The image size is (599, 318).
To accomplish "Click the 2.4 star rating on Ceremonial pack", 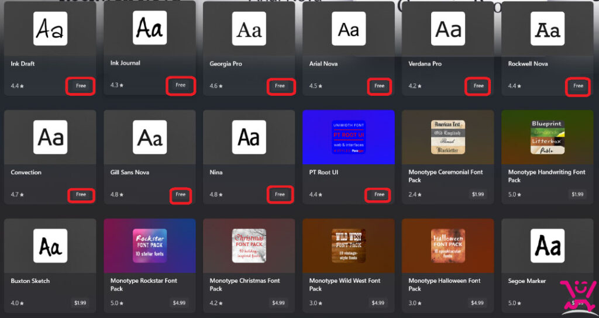I will click(415, 195).
